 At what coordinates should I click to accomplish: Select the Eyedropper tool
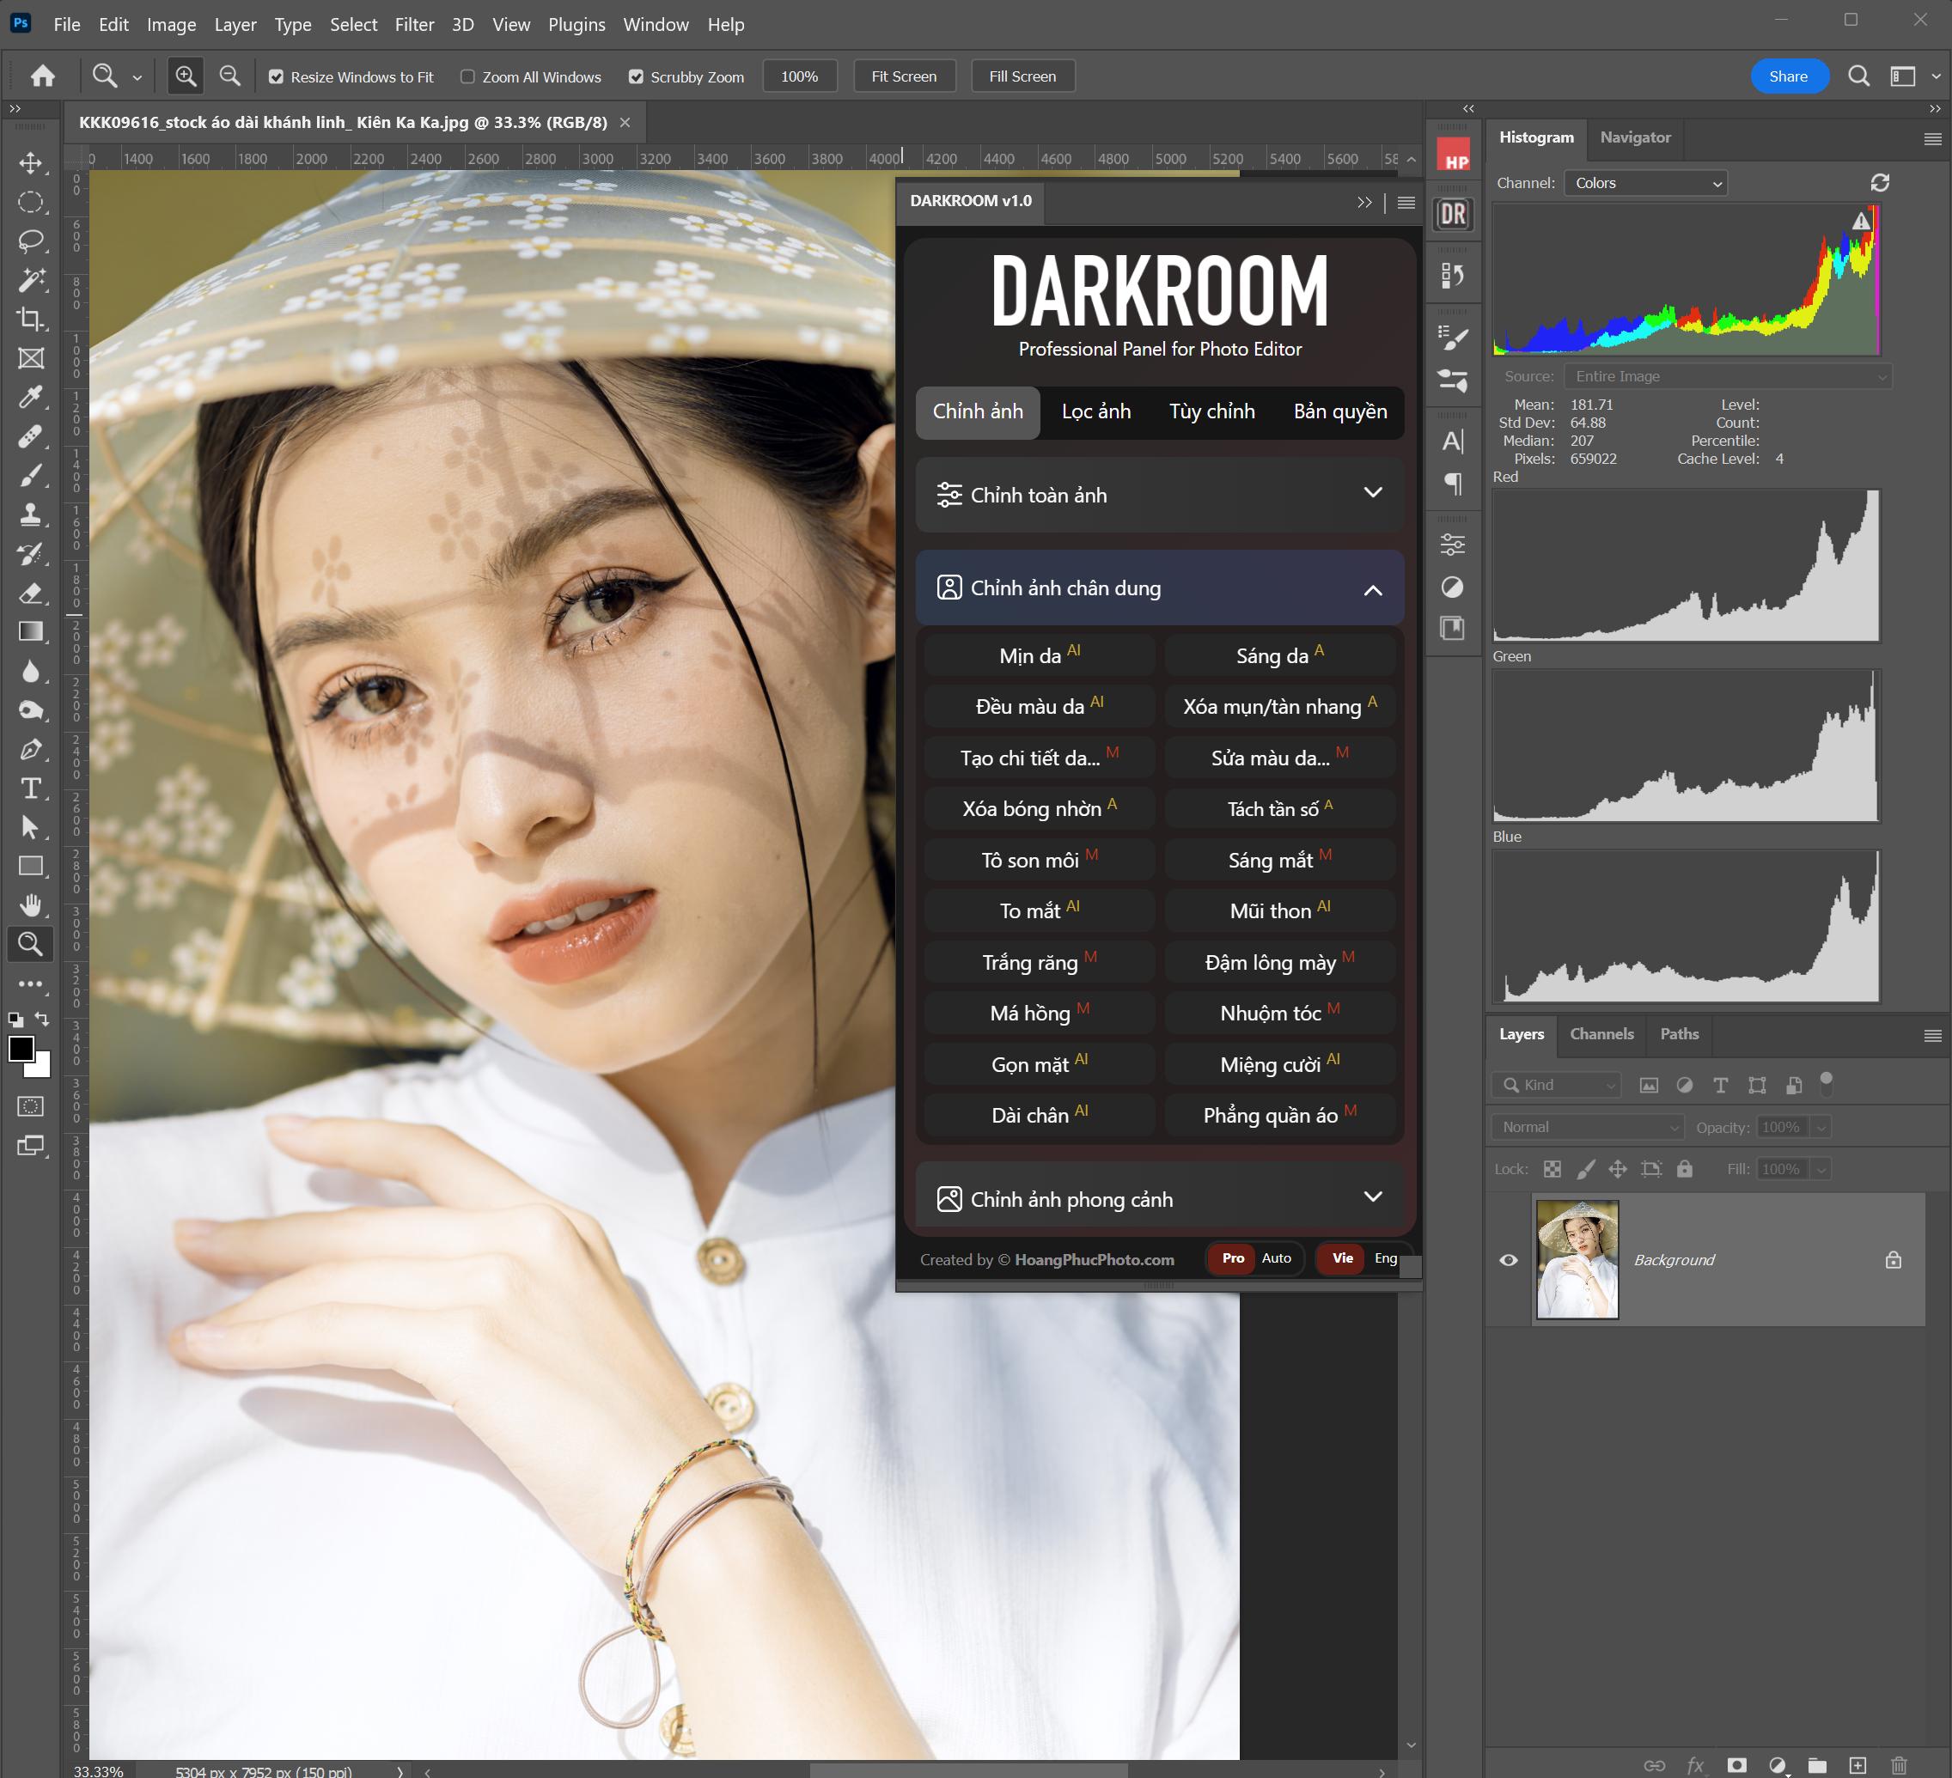pos(30,397)
